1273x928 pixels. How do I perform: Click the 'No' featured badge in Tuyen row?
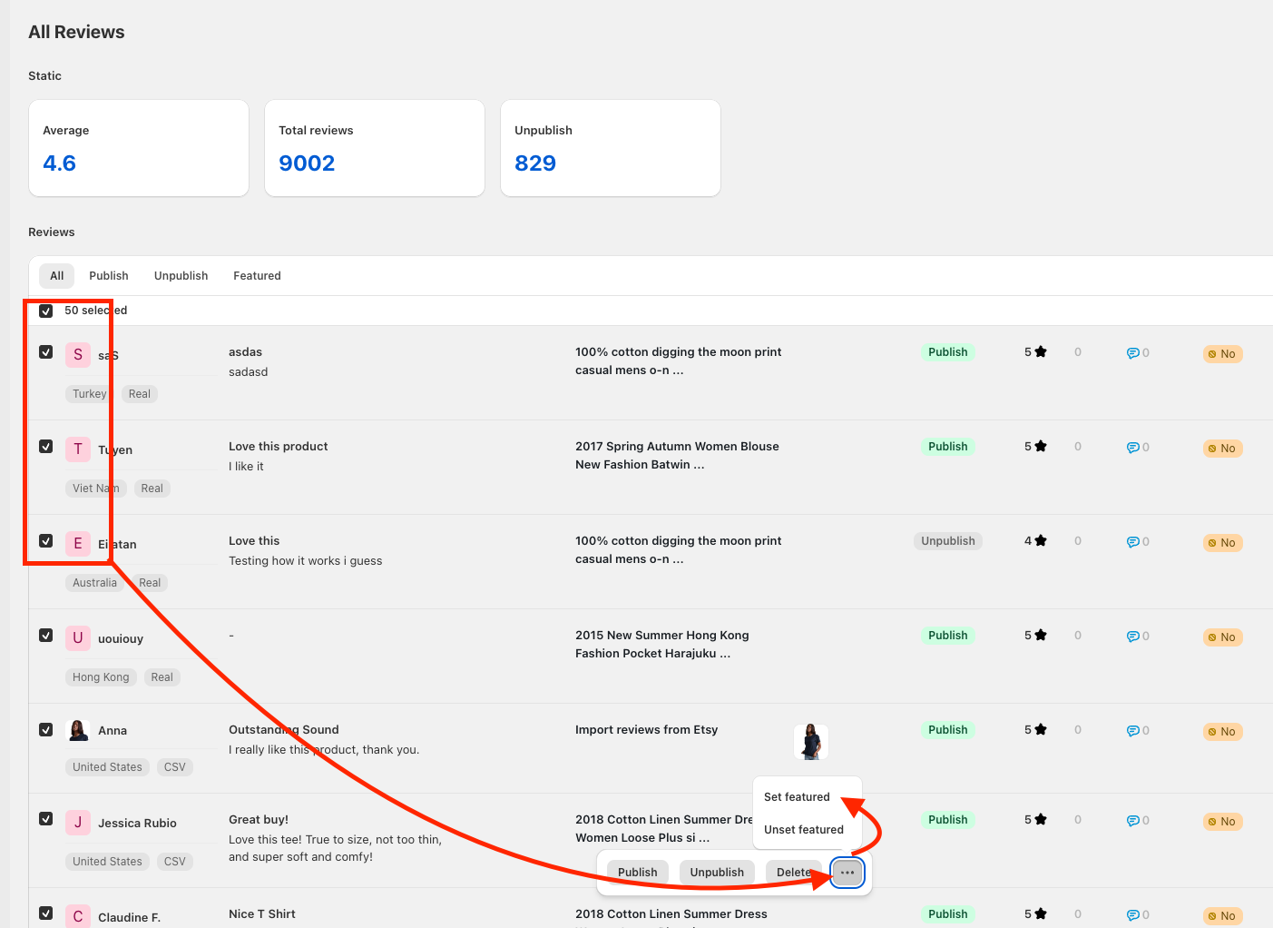click(x=1222, y=449)
